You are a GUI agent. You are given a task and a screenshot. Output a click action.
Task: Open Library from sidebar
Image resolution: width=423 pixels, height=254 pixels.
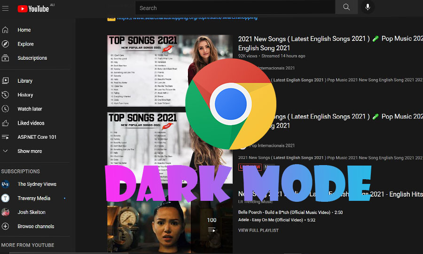25,80
